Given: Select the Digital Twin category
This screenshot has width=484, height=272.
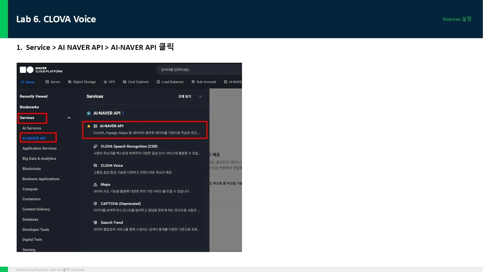Looking at the screenshot, I should tap(32, 240).
